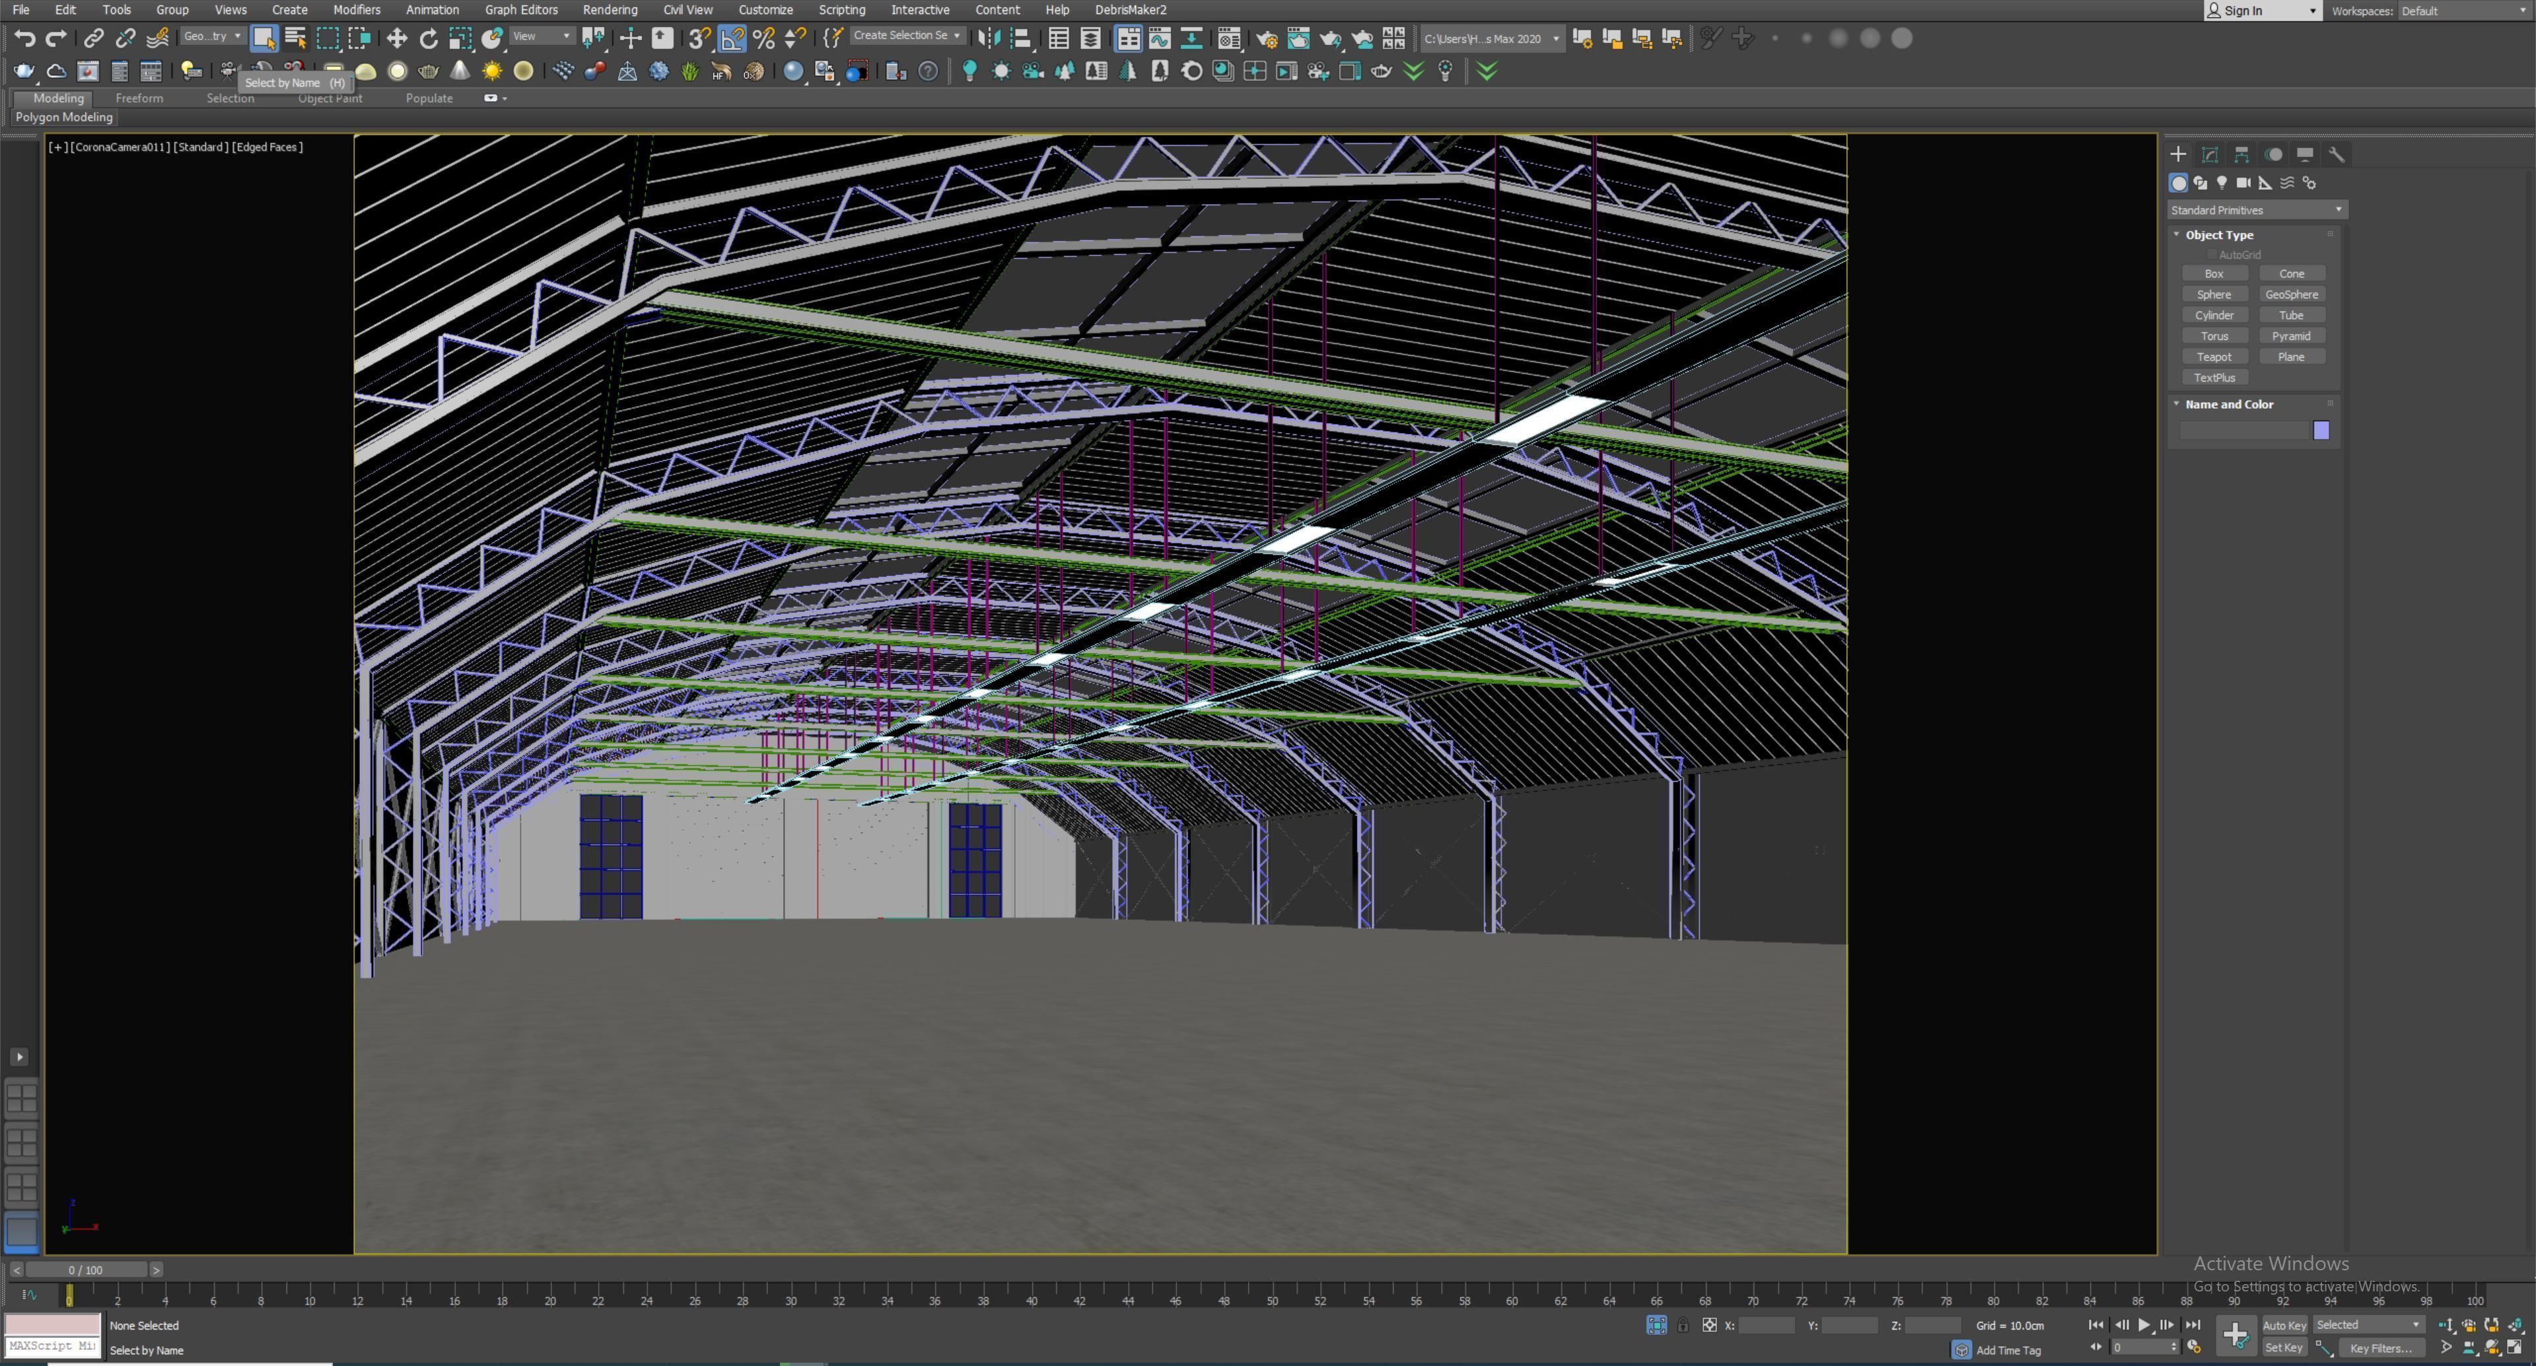Open the Modify panel tab icon

click(2210, 154)
